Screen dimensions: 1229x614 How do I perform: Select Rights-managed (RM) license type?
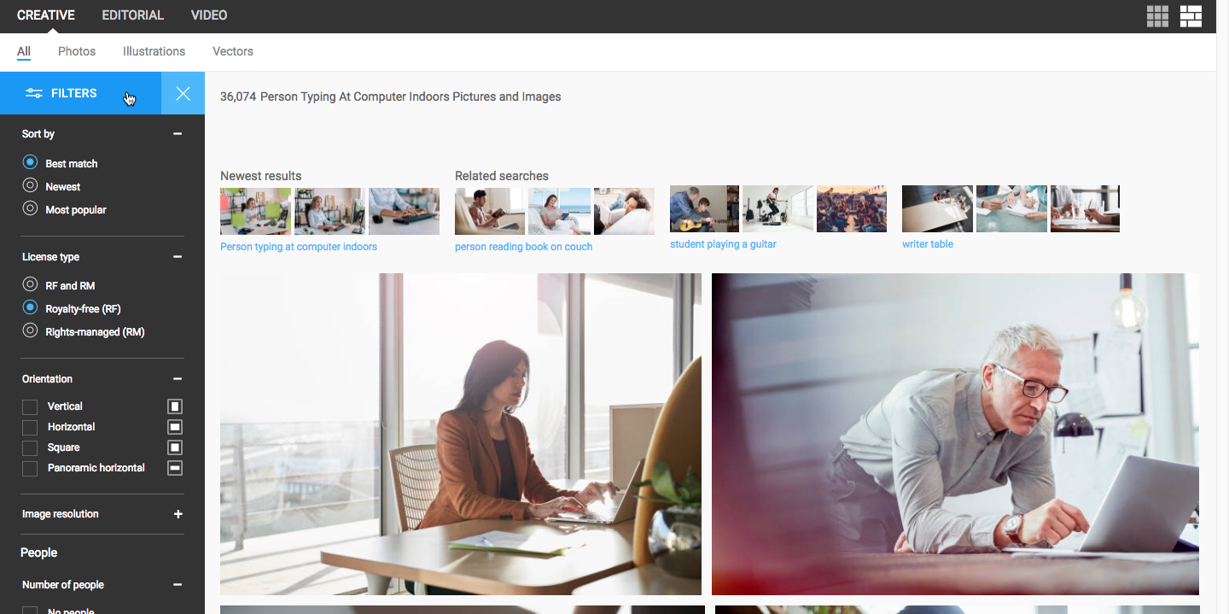pos(31,330)
